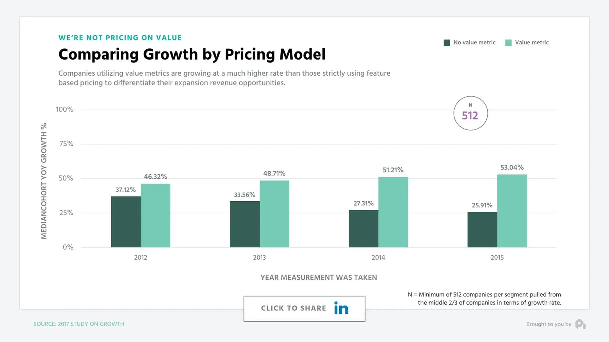Screen dimensions: 609x342
Task: Toggle the No value metric legend label
Action: pyautogui.click(x=474, y=43)
